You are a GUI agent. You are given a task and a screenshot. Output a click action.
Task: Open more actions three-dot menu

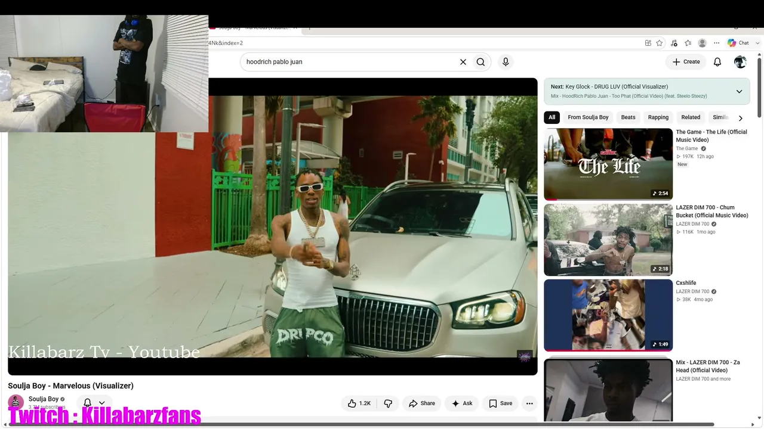[x=529, y=403]
